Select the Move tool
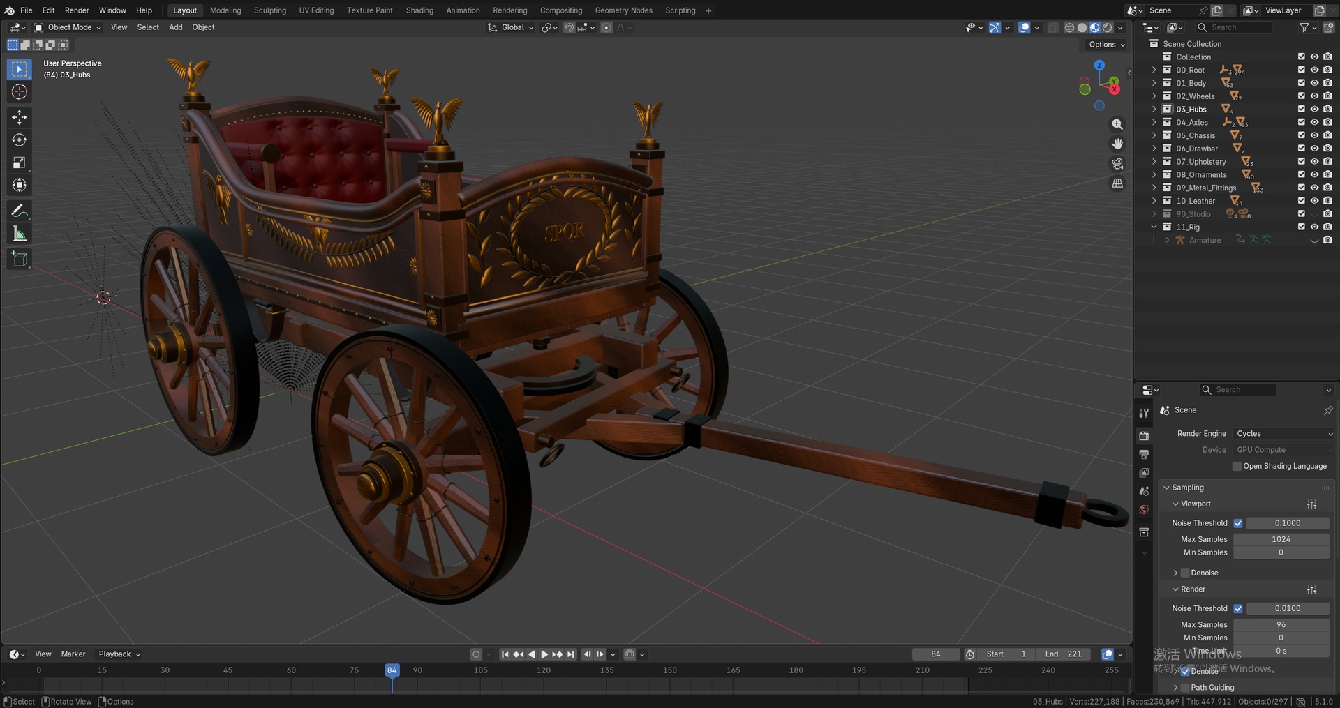The height and width of the screenshot is (708, 1340). click(x=20, y=117)
